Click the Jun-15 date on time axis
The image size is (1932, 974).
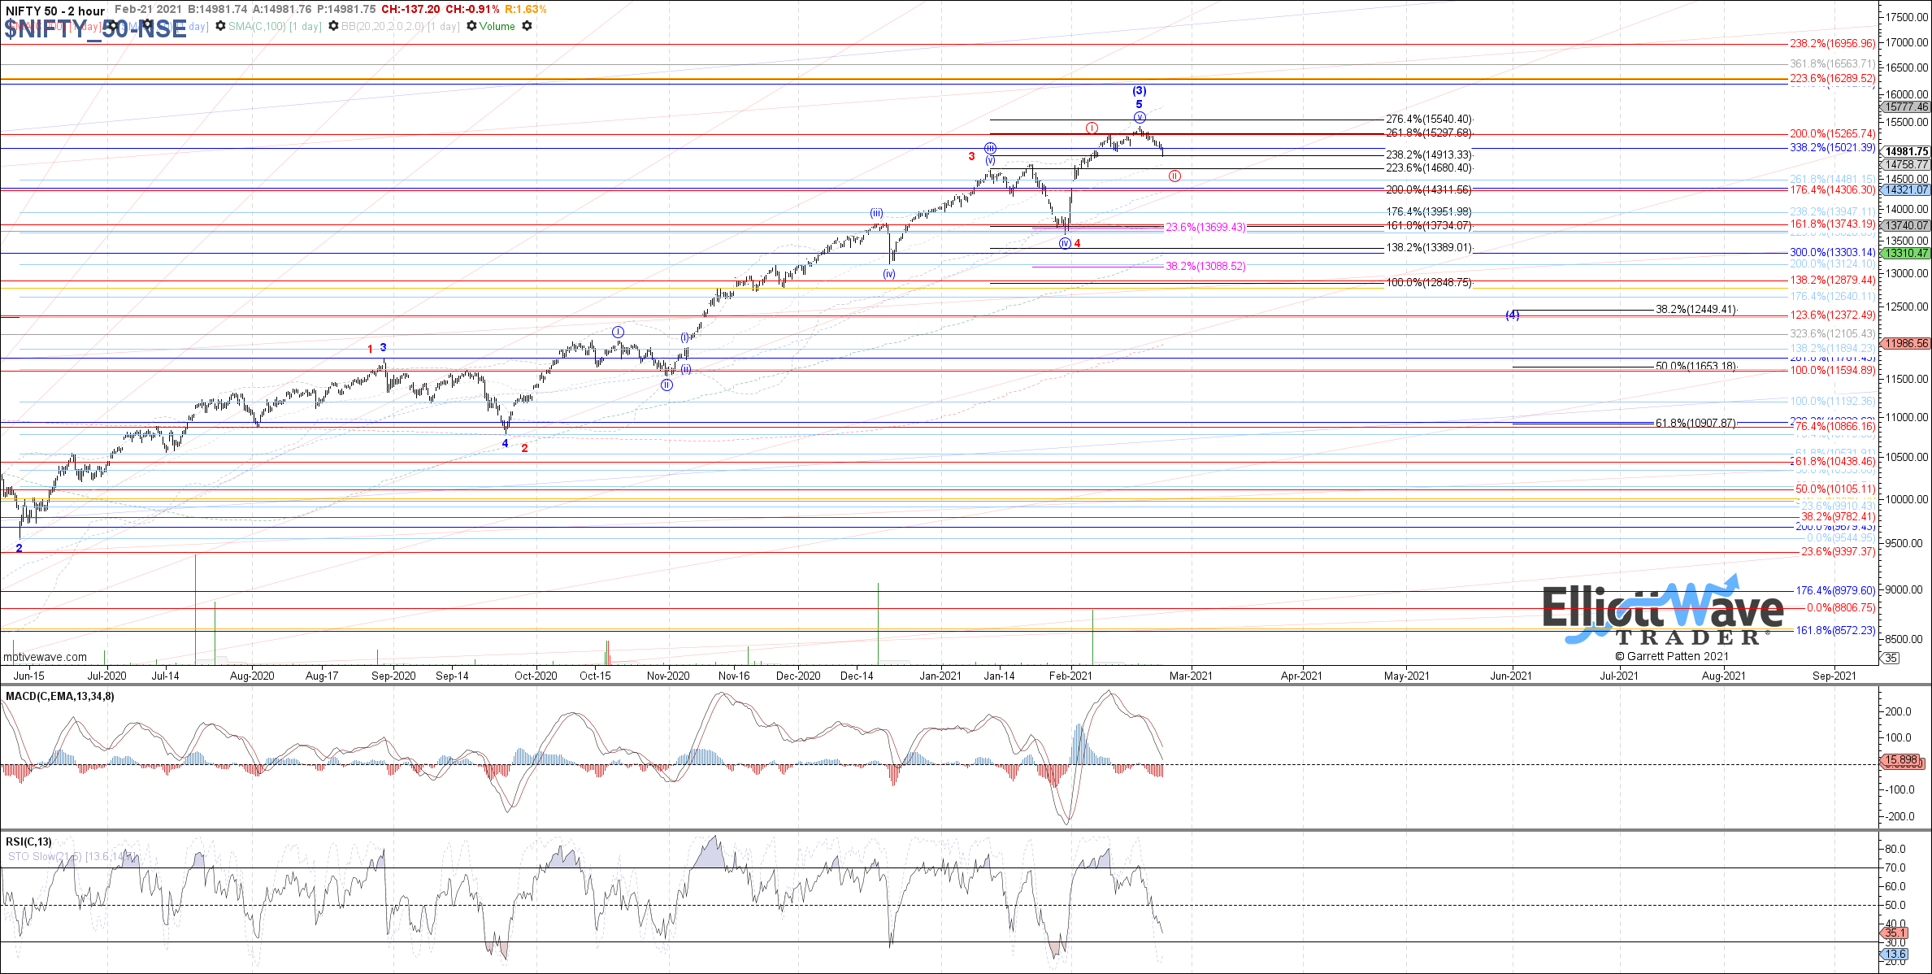(x=28, y=676)
